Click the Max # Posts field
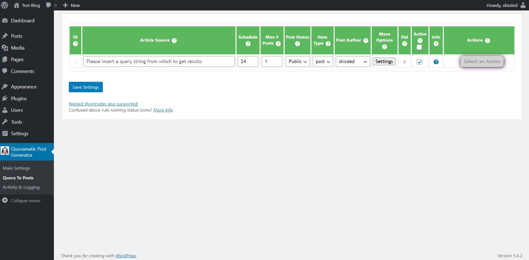This screenshot has width=529, height=260. tap(272, 61)
